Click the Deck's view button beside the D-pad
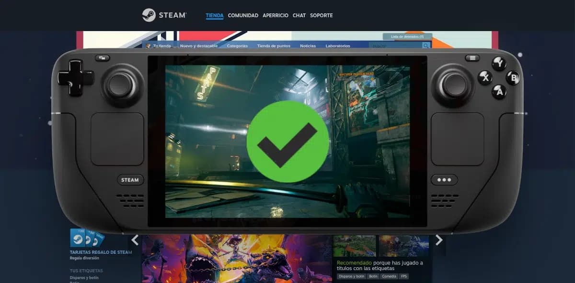The width and height of the screenshot is (575, 283). click(x=102, y=58)
